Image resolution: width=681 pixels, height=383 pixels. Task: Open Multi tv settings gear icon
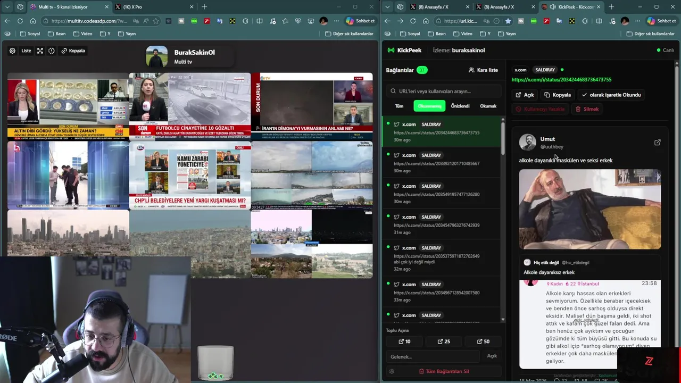[12, 51]
